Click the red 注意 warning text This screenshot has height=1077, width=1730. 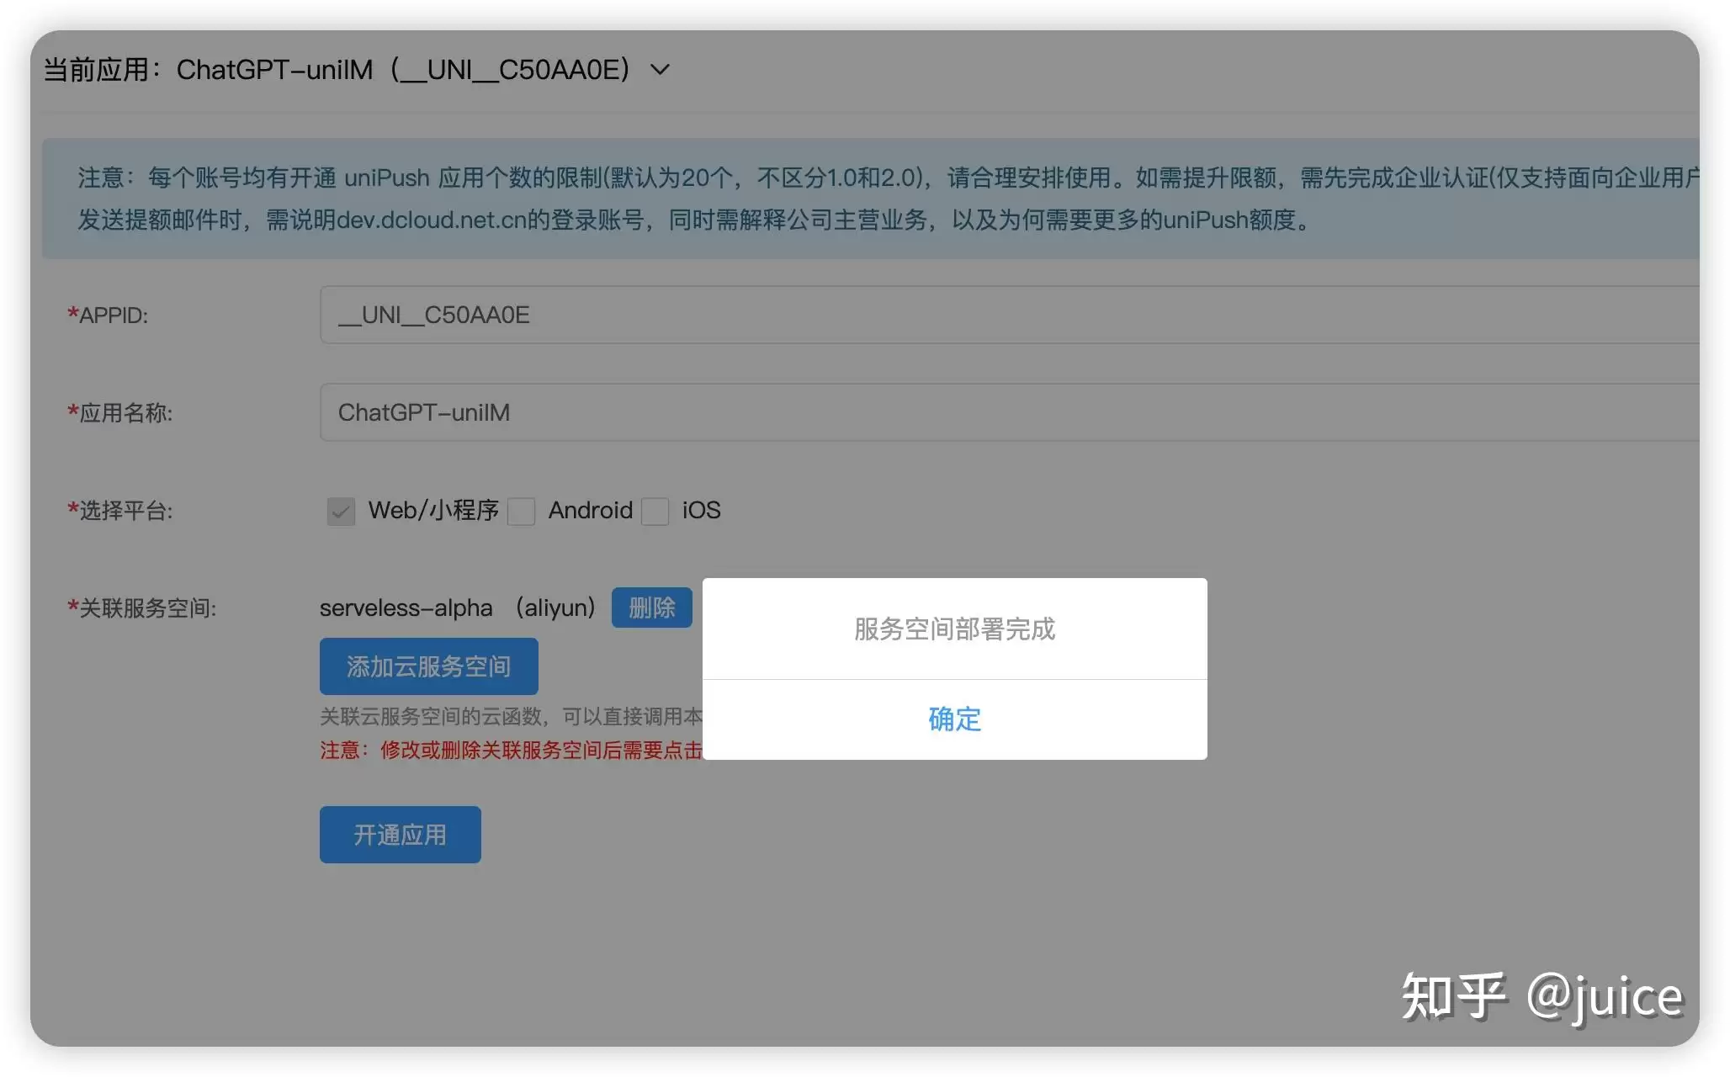point(510,751)
